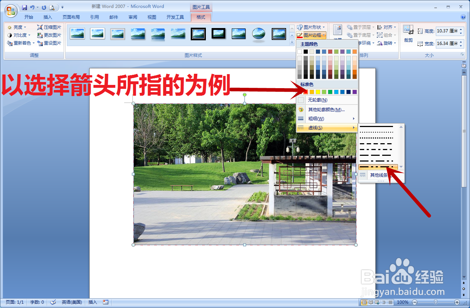Image resolution: width=470 pixels, height=308 pixels.
Task: Click the zoom in plus in status bar
Action: (x=457, y=302)
